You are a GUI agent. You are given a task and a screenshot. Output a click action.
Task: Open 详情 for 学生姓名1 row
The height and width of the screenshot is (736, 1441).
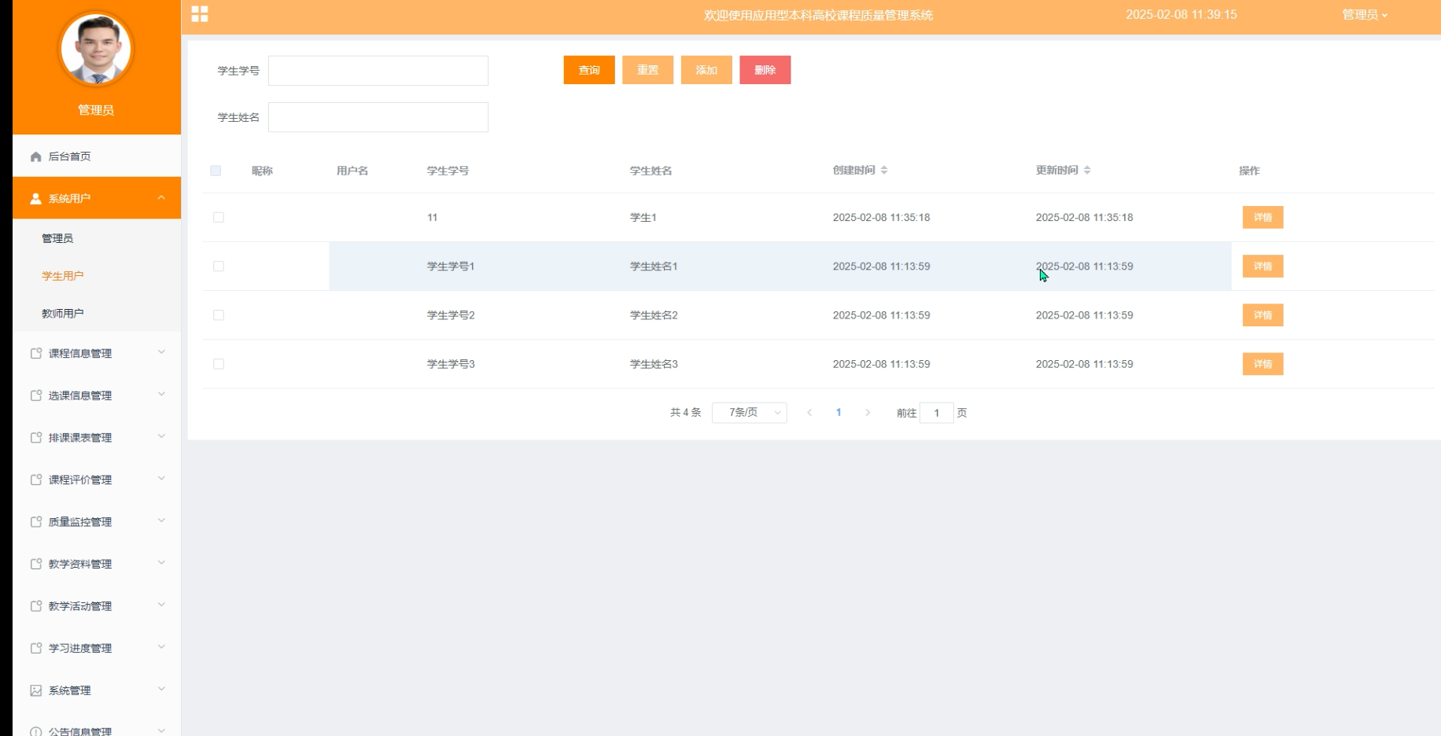coord(1262,266)
